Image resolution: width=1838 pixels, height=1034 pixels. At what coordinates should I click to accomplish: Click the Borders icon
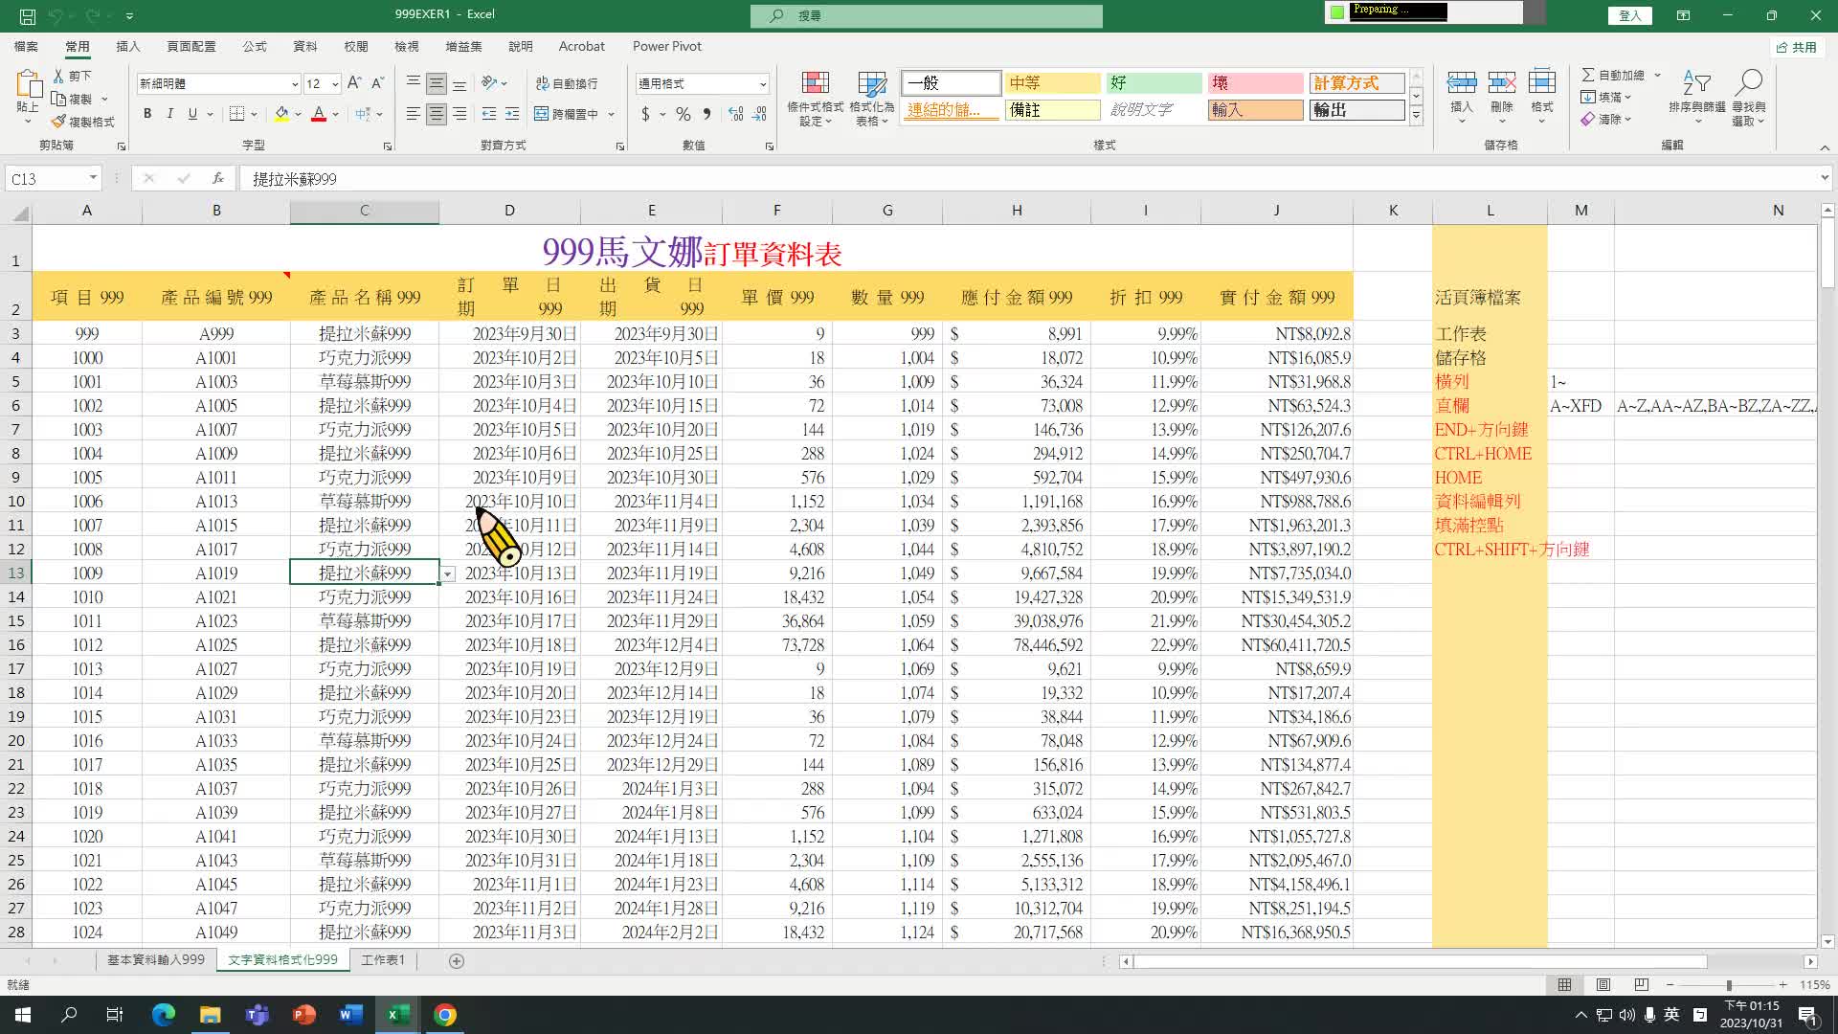pyautogui.click(x=237, y=114)
